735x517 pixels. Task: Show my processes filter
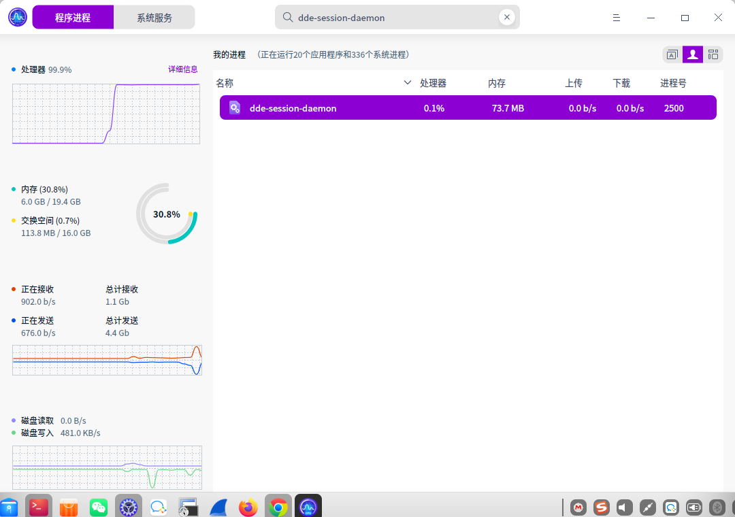693,55
